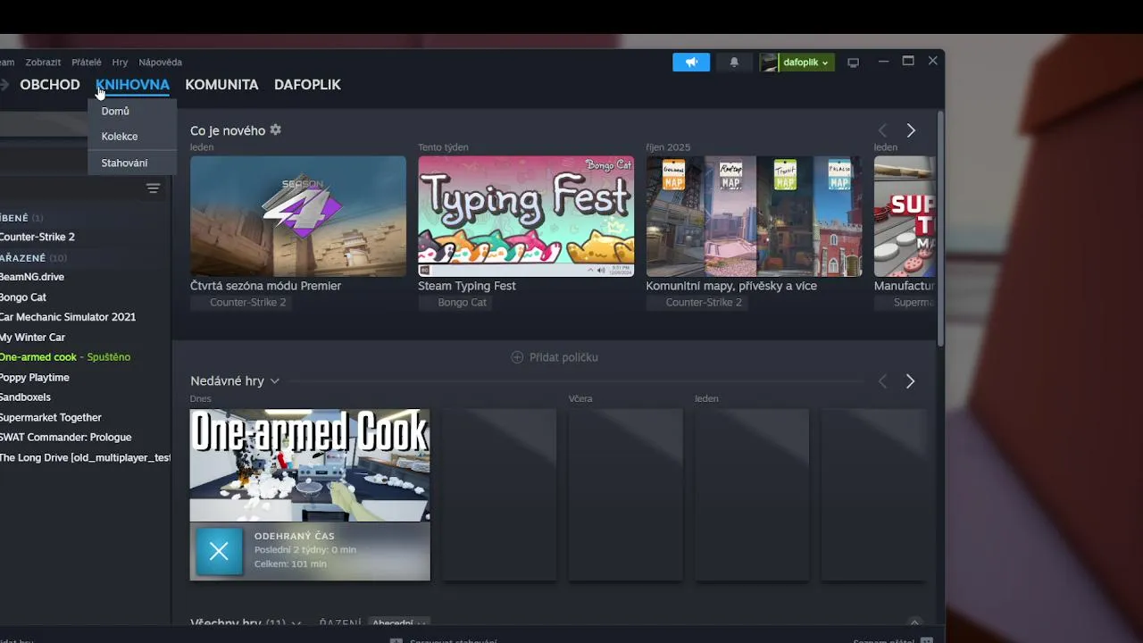The height and width of the screenshot is (643, 1143).
Task: Show previous Co je nového news items
Action: [x=882, y=130]
